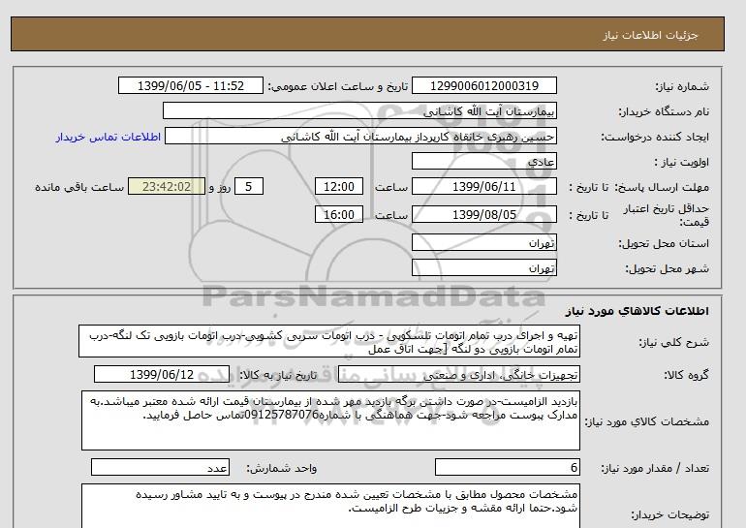Image resolution: width=746 pixels, height=528 pixels.
Task: Click the label شماره نیاز
Action: pyautogui.click(x=682, y=86)
